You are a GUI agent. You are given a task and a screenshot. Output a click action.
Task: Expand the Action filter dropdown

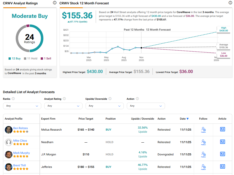(146, 106)
